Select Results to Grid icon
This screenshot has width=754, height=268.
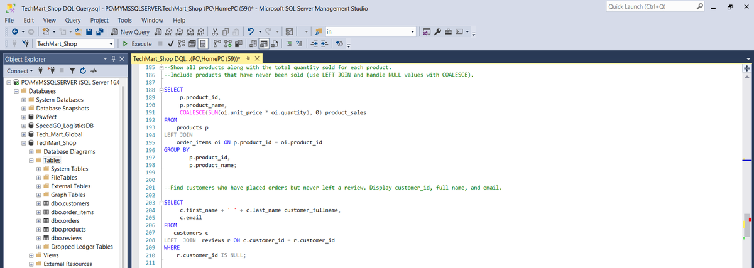pyautogui.click(x=264, y=44)
